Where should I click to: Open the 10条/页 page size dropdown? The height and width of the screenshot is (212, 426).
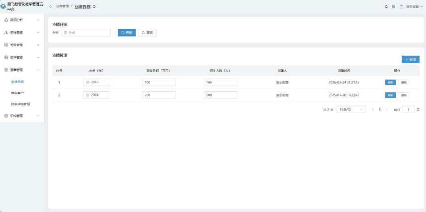[351, 110]
